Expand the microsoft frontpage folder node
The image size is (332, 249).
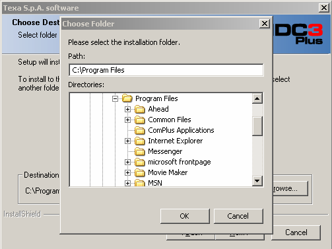(x=127, y=162)
